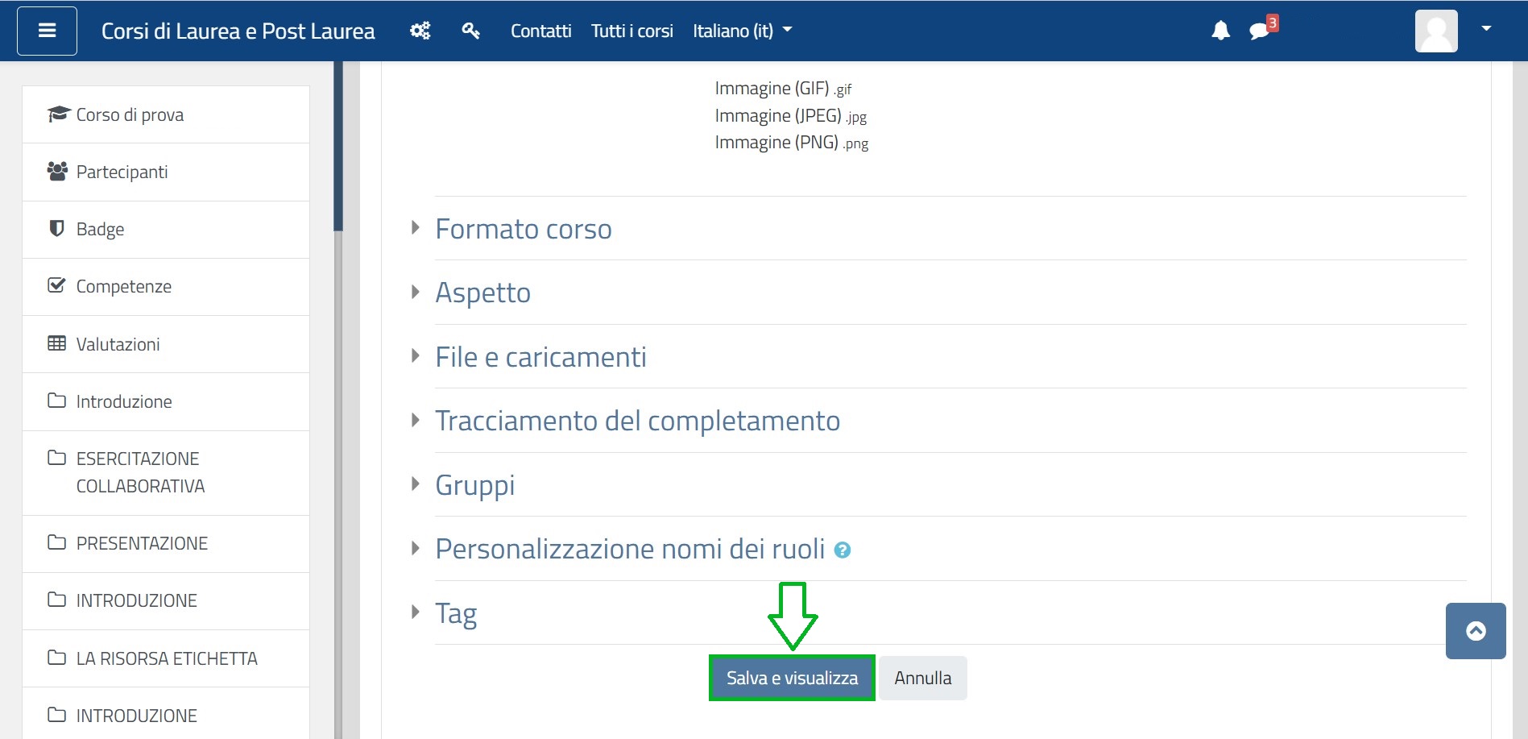This screenshot has height=739, width=1528.
Task: Click shield icon beside Badge
Action: (x=56, y=228)
